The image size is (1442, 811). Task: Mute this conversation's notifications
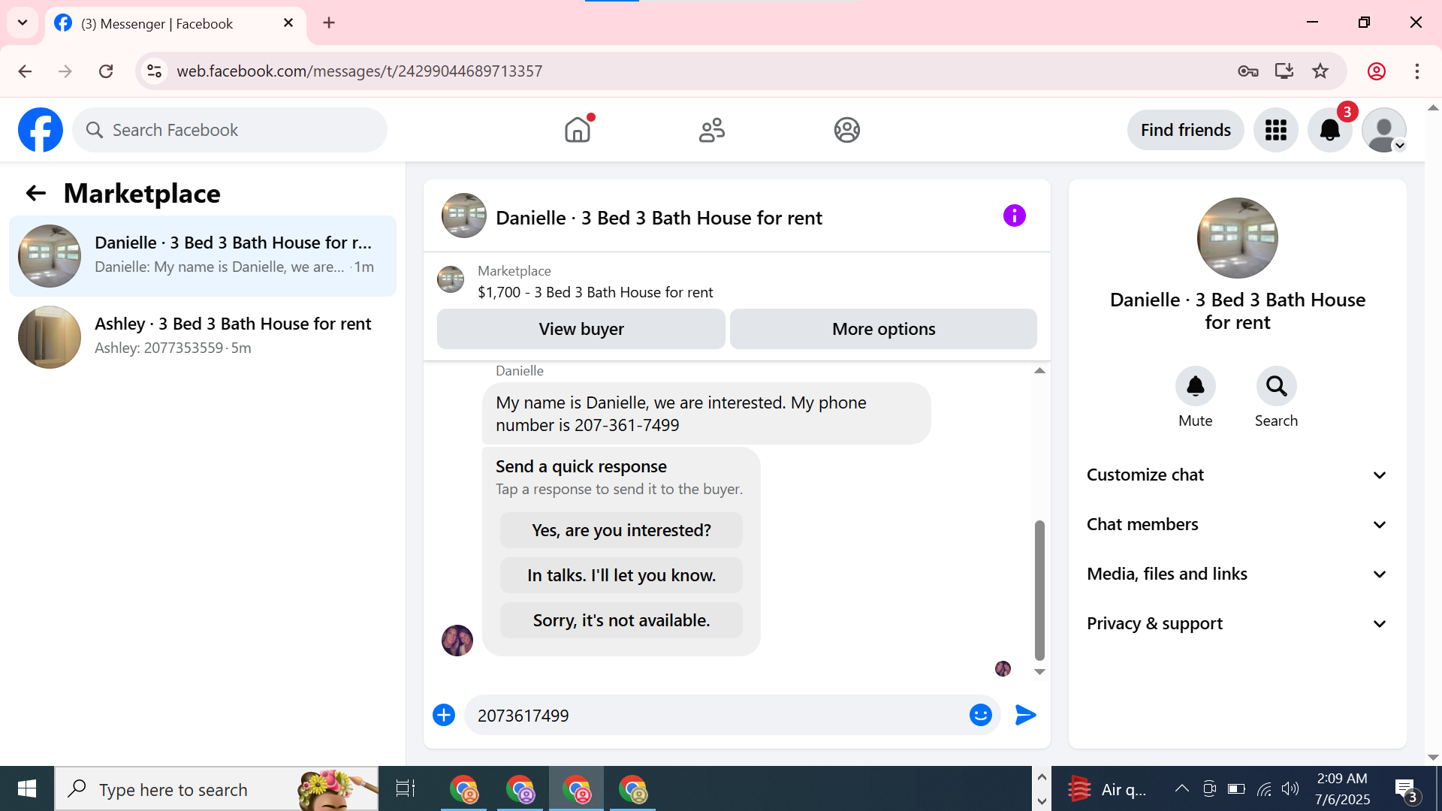1195,386
